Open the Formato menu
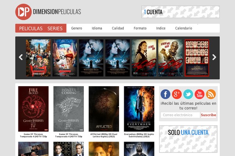Viewport: 235px width, 156px height. coord(140,28)
